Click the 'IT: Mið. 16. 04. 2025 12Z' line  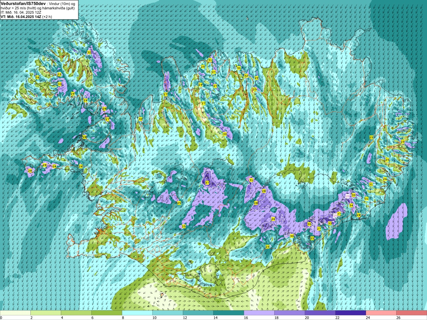[21, 12]
